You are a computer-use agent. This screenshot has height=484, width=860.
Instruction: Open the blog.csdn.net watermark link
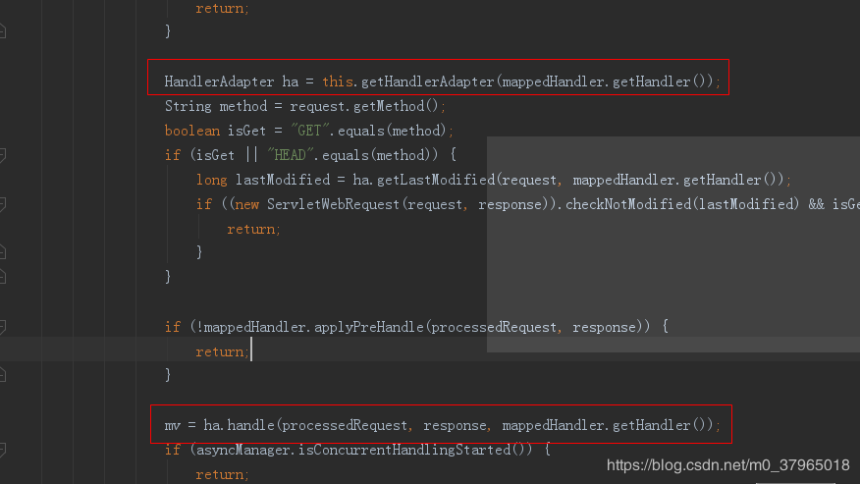(x=727, y=464)
